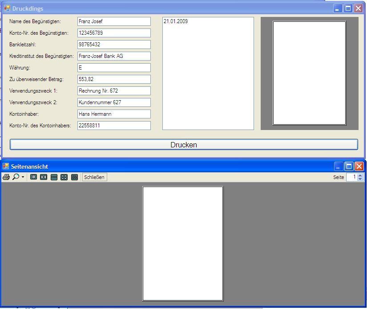Click the label Bankleitzahl:
Viewport: 367px width, 309px height.
click(x=23, y=45)
